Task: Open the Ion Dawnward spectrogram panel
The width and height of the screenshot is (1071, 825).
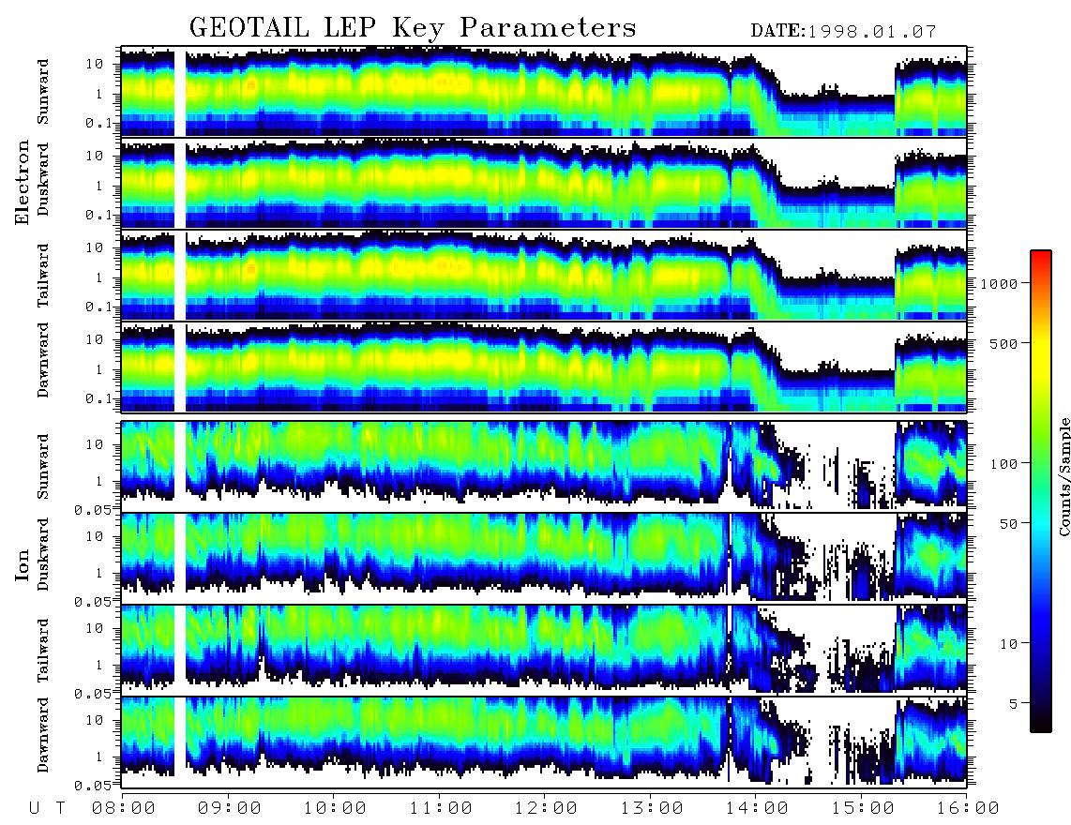Action: [544, 742]
